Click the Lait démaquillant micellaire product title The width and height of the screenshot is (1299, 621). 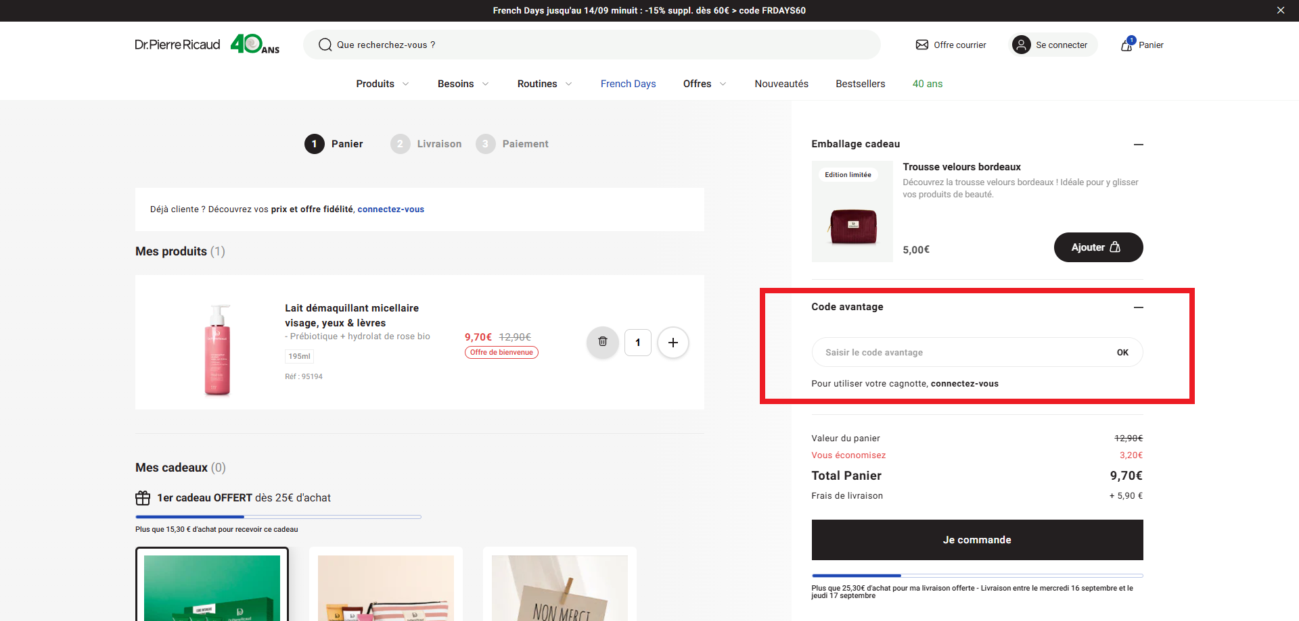352,316
